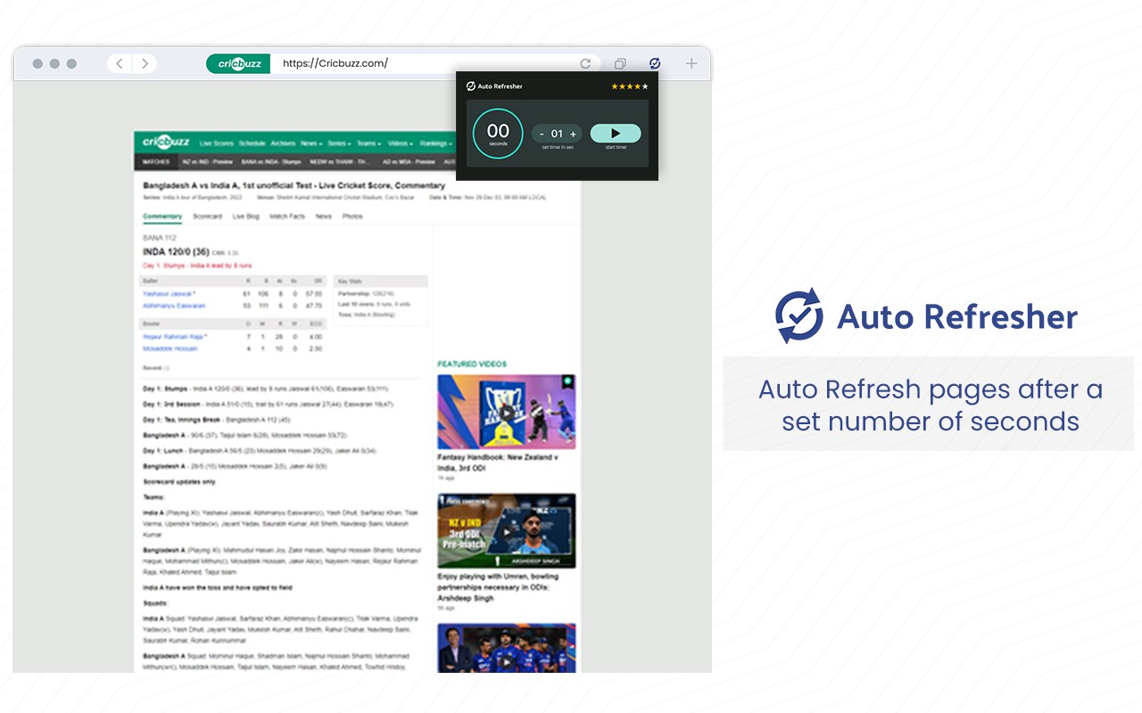Viewport: 1142px width, 713px height.
Task: Select NZ vs IND Preview match
Action: click(207, 162)
